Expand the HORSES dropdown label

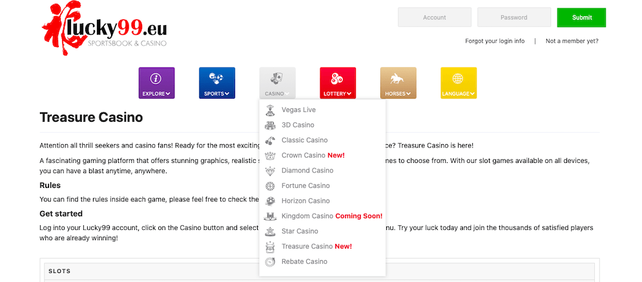click(398, 94)
